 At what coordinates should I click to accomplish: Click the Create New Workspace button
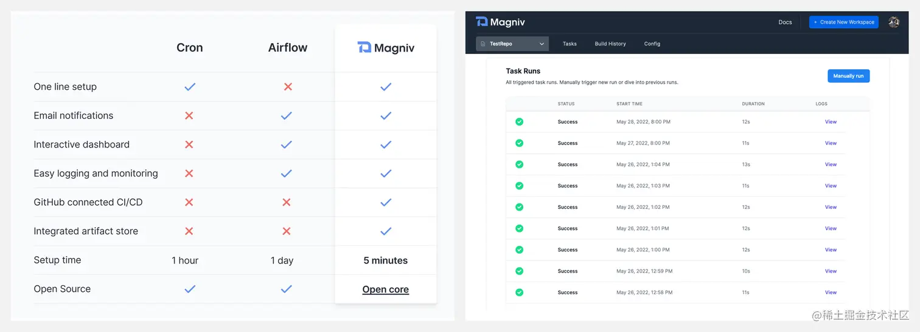click(x=844, y=22)
